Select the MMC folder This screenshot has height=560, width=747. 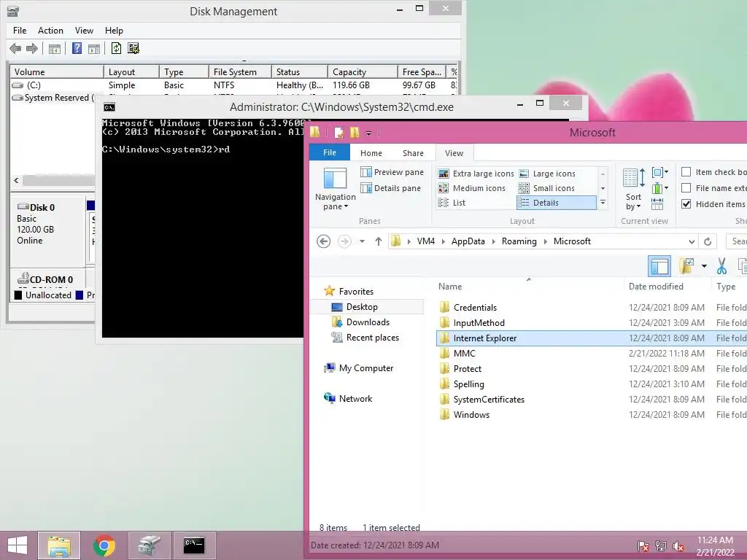[x=464, y=354]
